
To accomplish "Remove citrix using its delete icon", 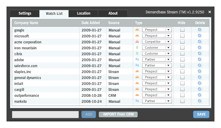I will (x=199, y=53).
